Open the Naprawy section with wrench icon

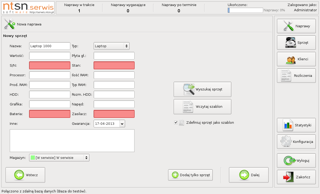(296, 26)
